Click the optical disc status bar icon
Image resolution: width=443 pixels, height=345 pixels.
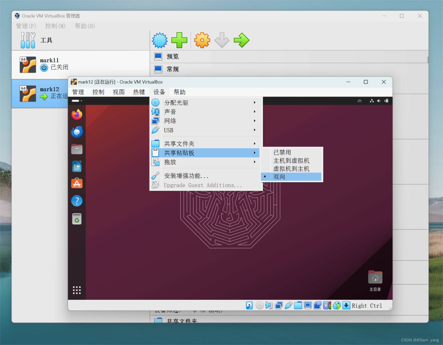click(x=259, y=305)
